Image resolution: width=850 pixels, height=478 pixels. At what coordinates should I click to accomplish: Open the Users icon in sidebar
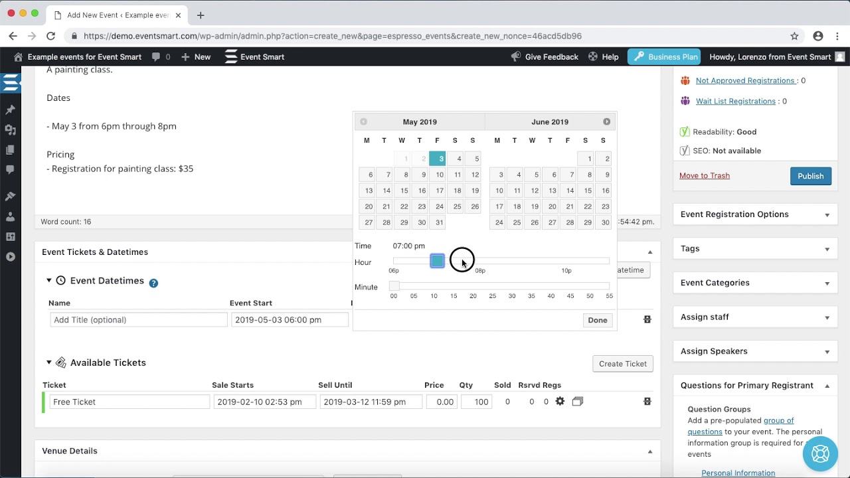pyautogui.click(x=10, y=216)
